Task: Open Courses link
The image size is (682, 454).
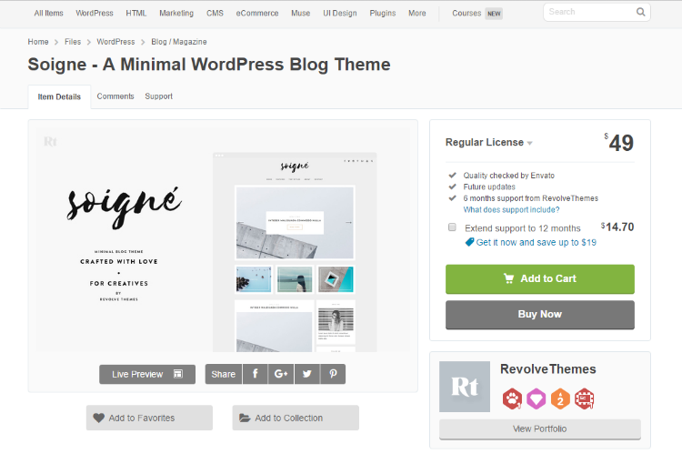Action: (466, 13)
